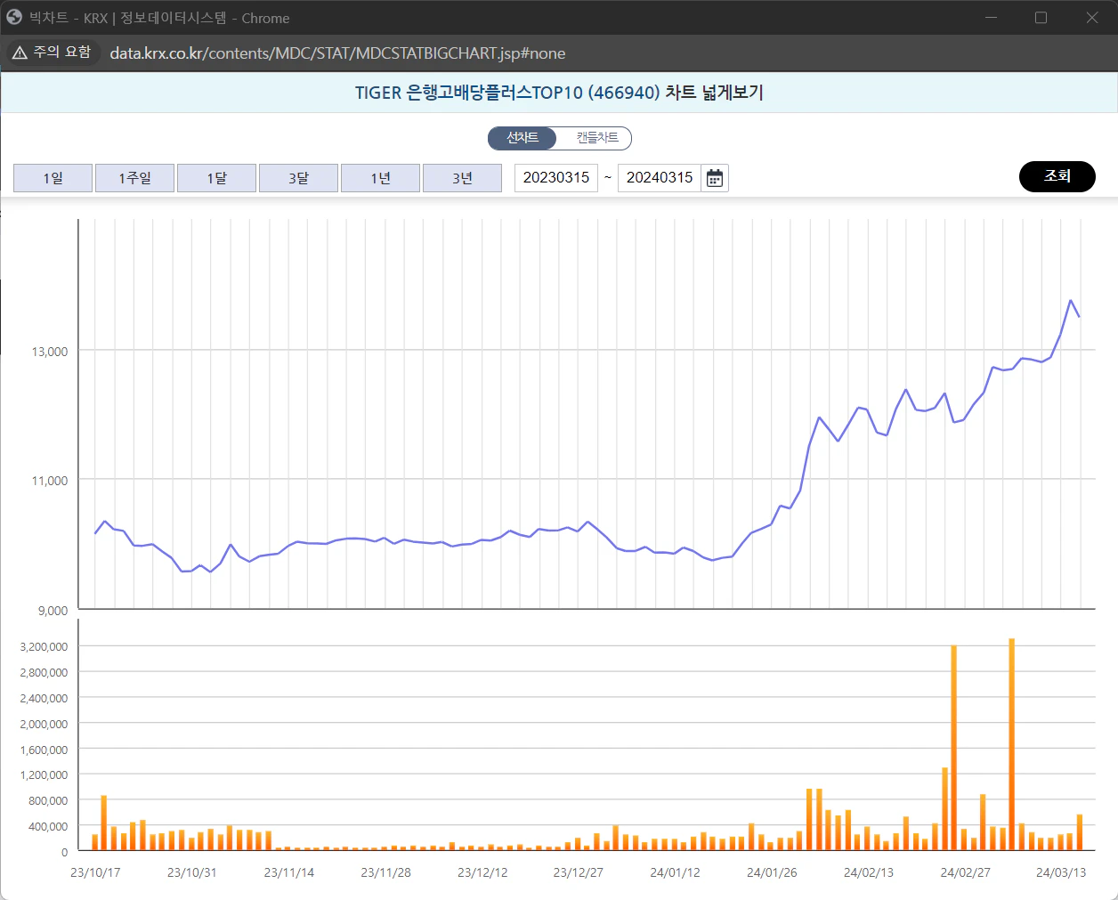1118x900 pixels.
Task: Click the 23/11/28 date axis label
Action: [x=386, y=873]
